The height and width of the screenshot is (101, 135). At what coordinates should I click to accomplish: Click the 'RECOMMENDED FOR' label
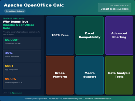(120, 6)
